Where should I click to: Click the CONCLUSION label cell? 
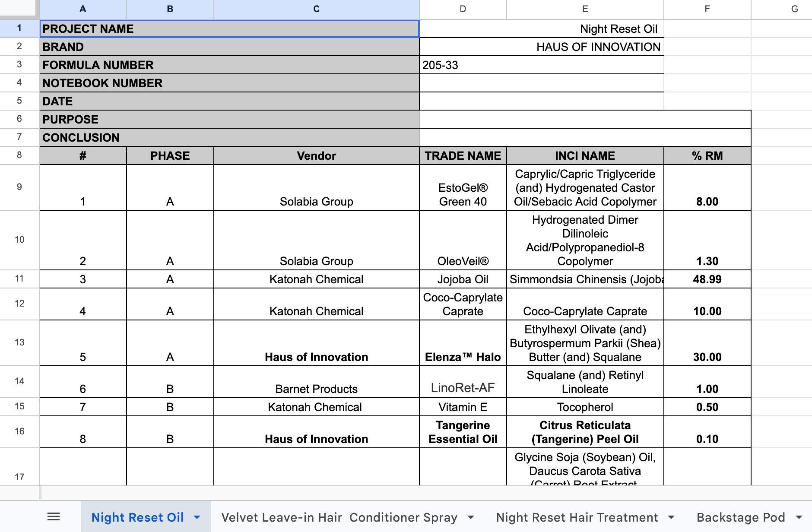click(229, 137)
